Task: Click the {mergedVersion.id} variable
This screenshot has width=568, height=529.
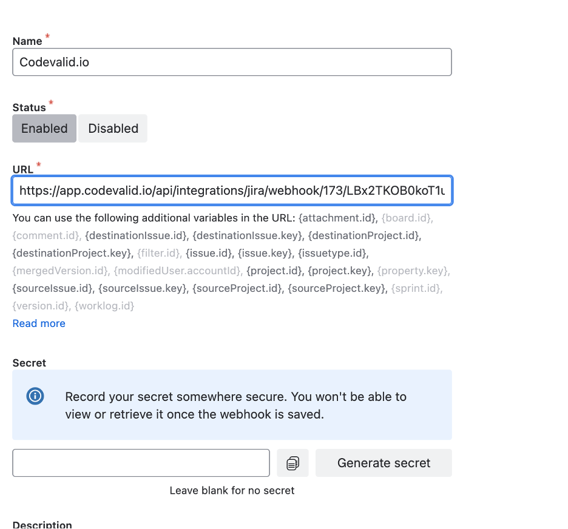Action: [x=60, y=271]
